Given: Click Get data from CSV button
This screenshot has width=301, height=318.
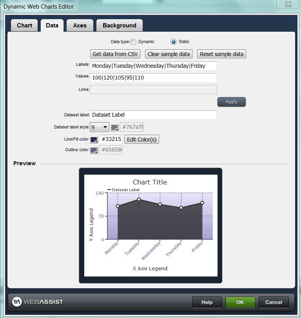Looking at the screenshot, I should click(115, 54).
